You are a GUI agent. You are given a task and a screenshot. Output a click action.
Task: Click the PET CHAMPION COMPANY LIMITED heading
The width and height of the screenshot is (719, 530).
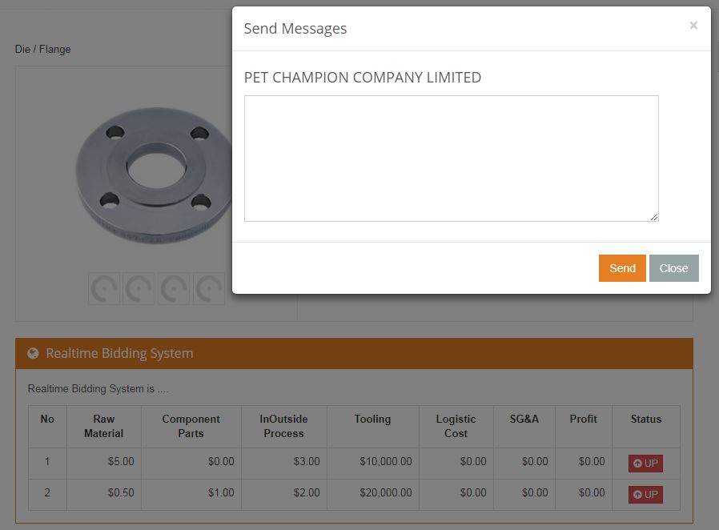click(362, 78)
